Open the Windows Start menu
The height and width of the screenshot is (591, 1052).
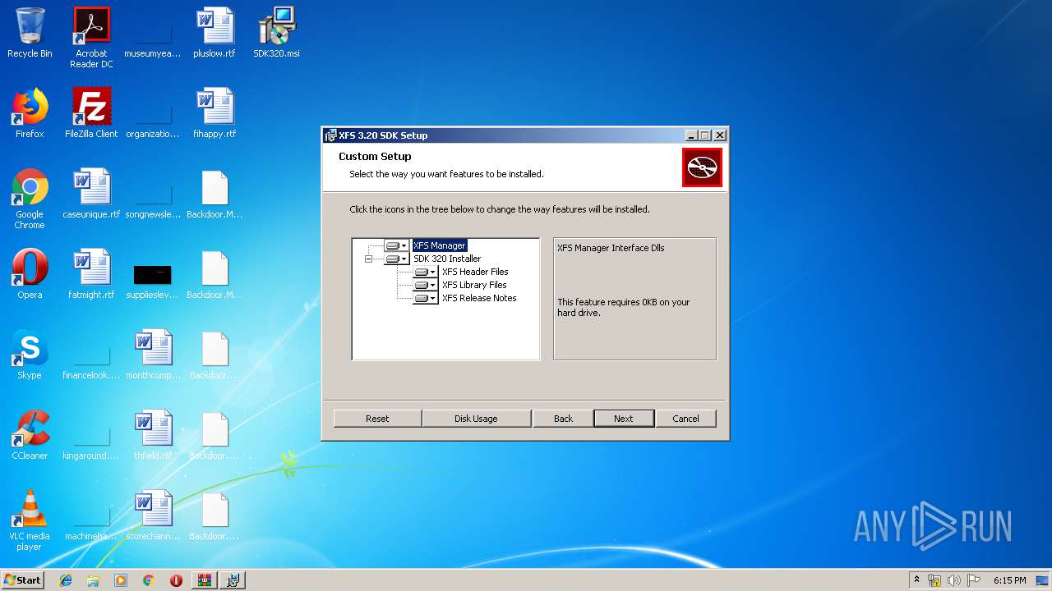click(x=22, y=580)
